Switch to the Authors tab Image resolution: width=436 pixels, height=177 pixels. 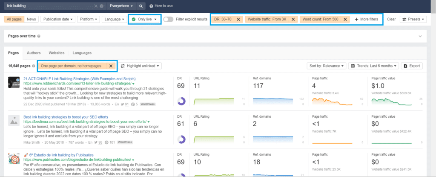pyautogui.click(x=34, y=53)
